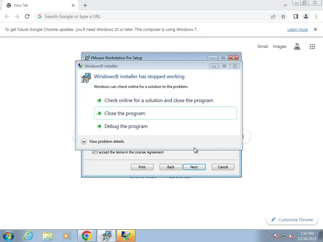Bookmark this tab with the star
The width and height of the screenshot is (323, 242).
point(283,16)
